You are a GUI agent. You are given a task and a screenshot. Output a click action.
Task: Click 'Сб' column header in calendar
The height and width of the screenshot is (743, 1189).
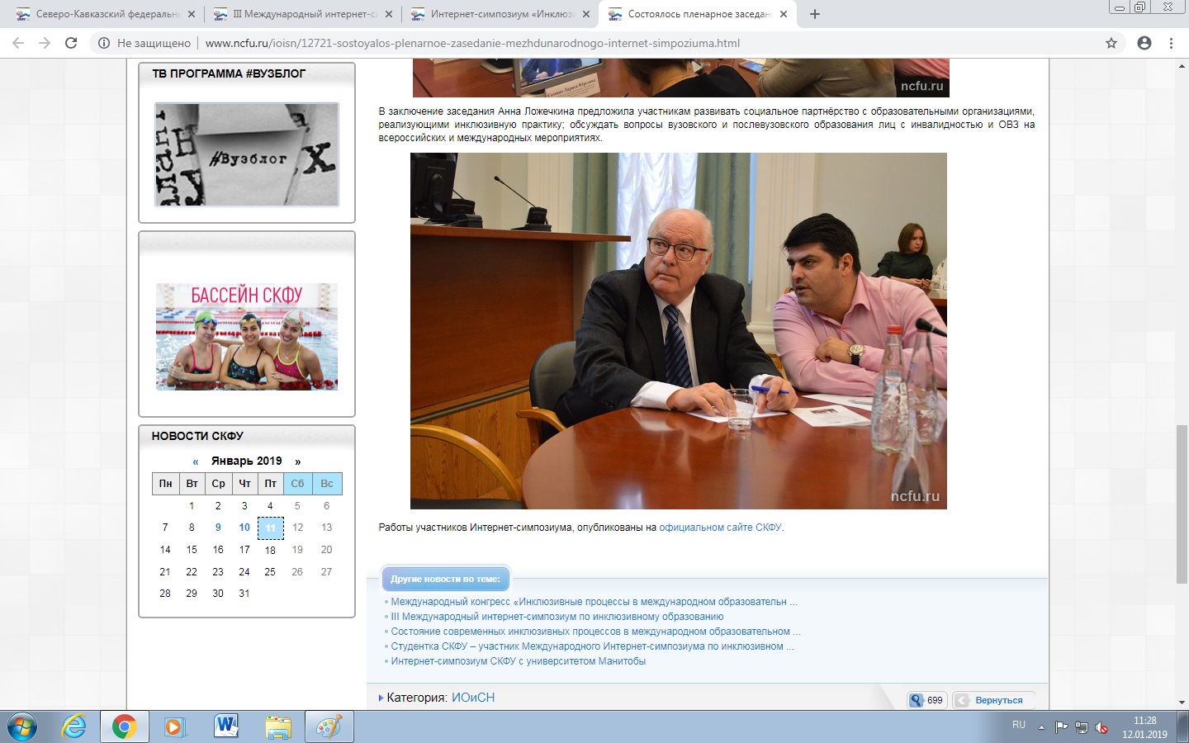297,484
